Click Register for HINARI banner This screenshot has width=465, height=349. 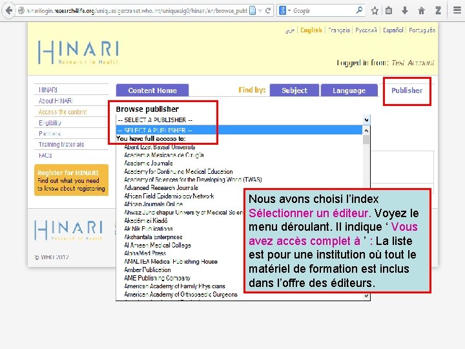(71, 180)
